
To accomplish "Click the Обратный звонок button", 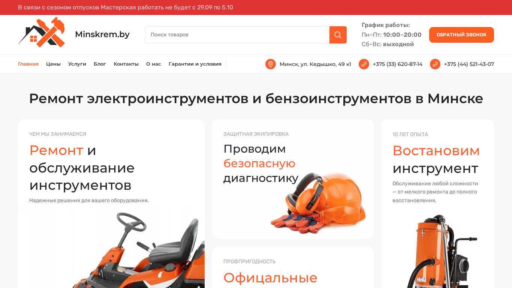I will coord(461,35).
